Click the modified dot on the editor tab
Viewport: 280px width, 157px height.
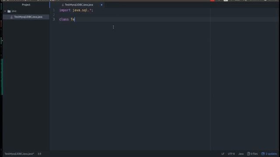pos(101,5)
